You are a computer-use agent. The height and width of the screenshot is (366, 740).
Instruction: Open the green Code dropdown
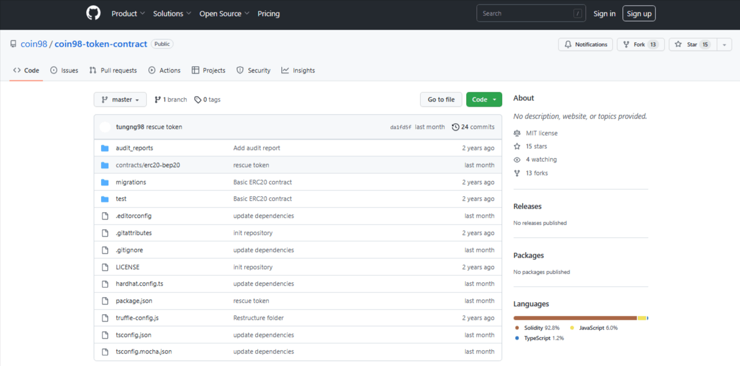pyautogui.click(x=484, y=100)
